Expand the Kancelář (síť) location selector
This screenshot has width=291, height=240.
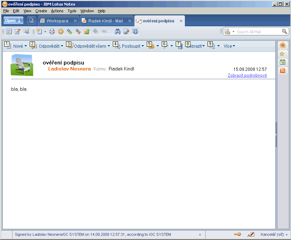pyautogui.click(x=274, y=234)
